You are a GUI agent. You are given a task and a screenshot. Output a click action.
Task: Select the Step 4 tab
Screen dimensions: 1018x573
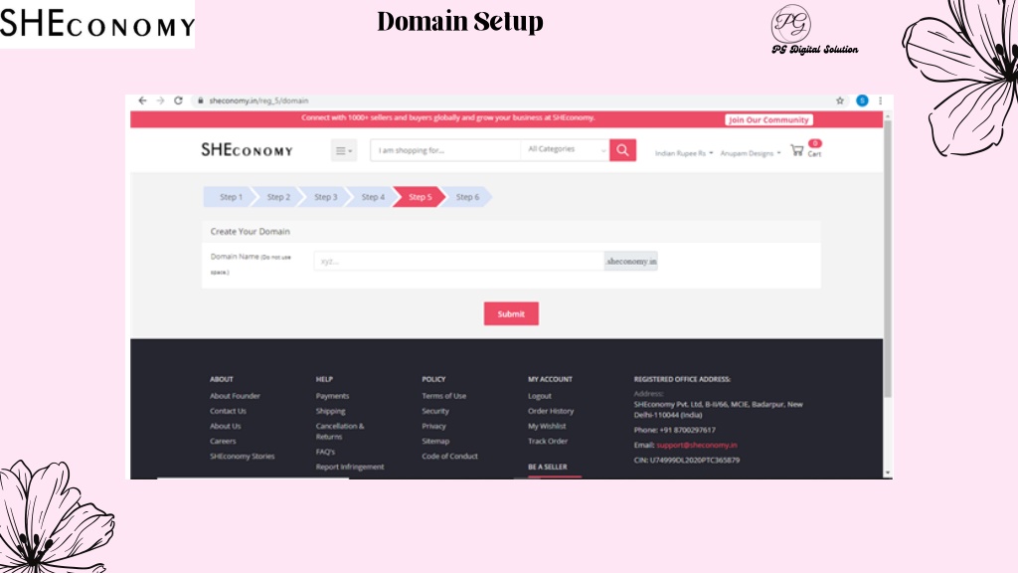(x=374, y=197)
